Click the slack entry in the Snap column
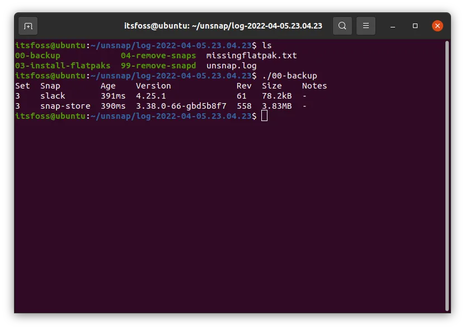Viewport: 465px width, 329px height. coord(53,96)
